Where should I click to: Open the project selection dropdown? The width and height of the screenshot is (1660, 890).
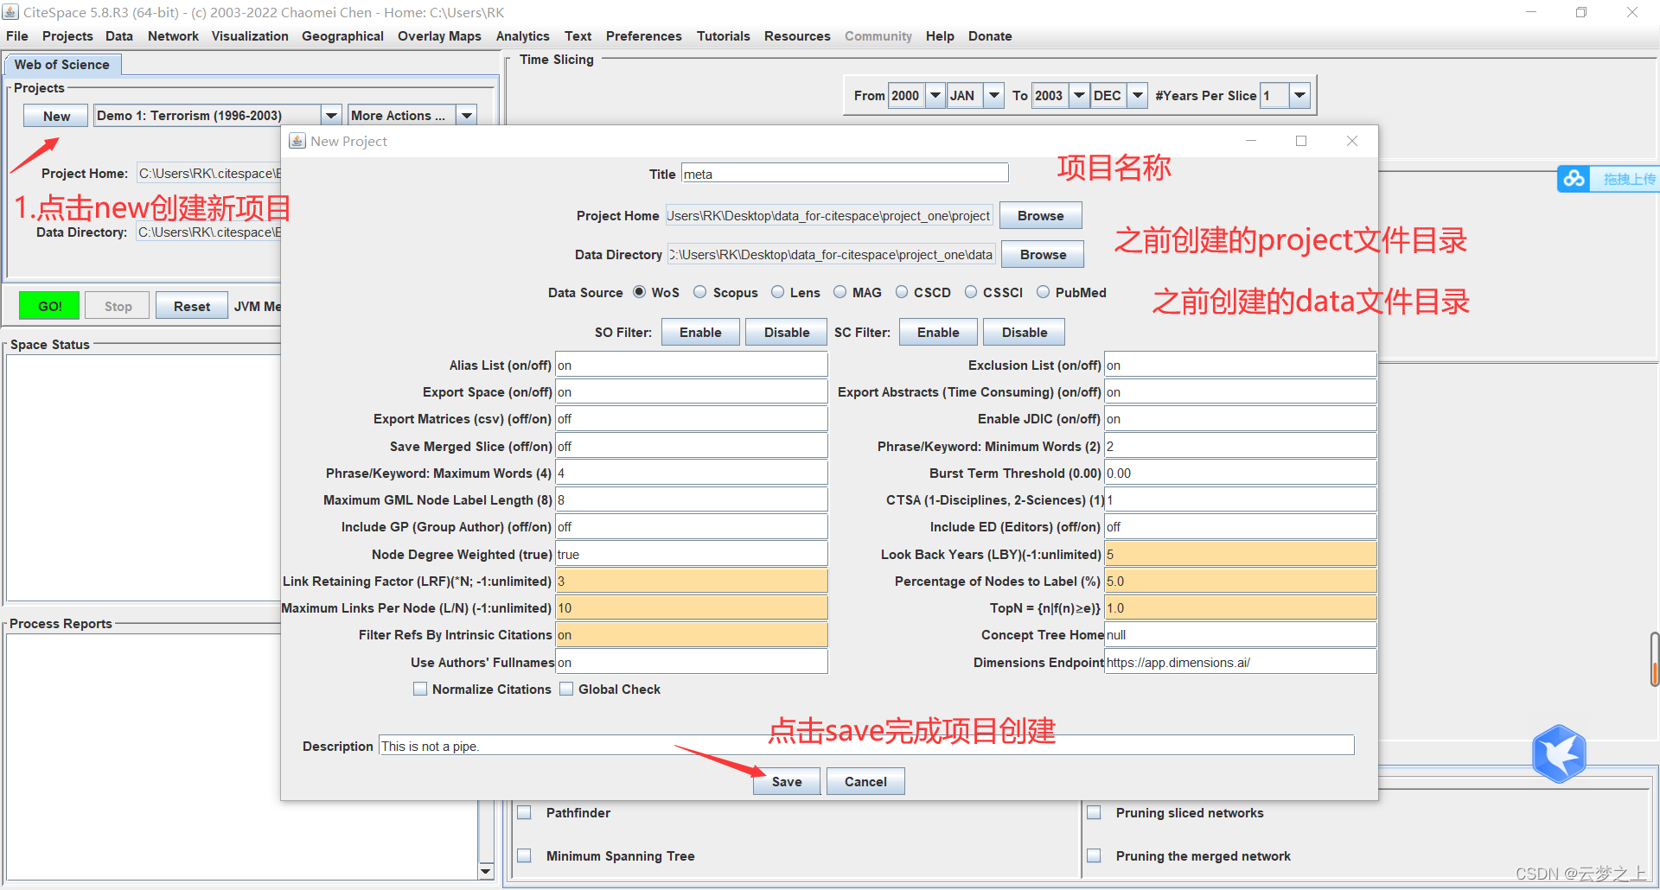tap(331, 116)
